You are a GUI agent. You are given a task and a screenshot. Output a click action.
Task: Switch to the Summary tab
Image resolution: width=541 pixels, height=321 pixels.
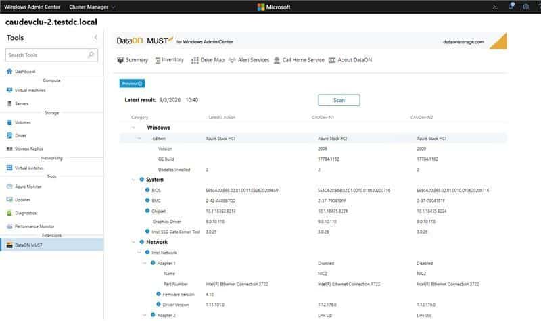pyautogui.click(x=133, y=60)
